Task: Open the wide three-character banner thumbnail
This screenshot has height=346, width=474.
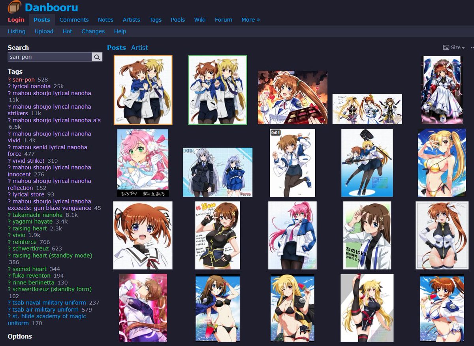Action: (x=367, y=109)
